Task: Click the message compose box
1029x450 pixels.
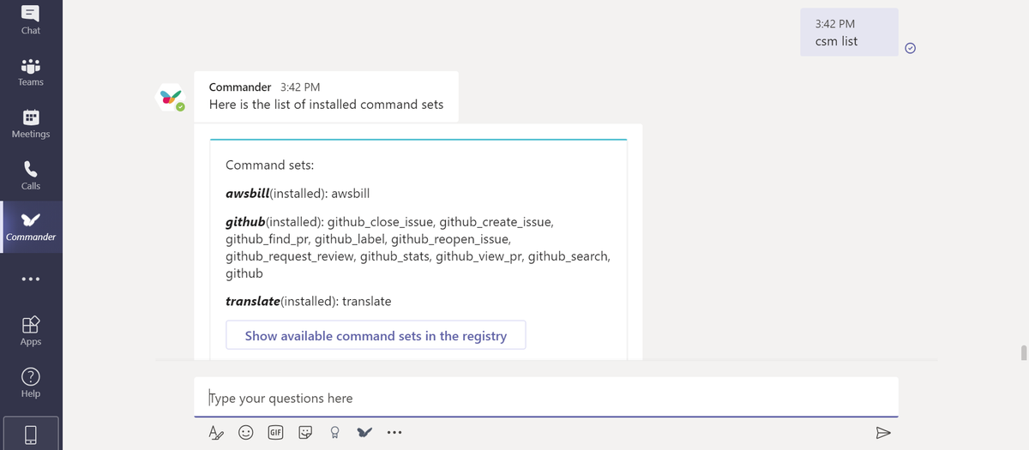Action: (545, 398)
